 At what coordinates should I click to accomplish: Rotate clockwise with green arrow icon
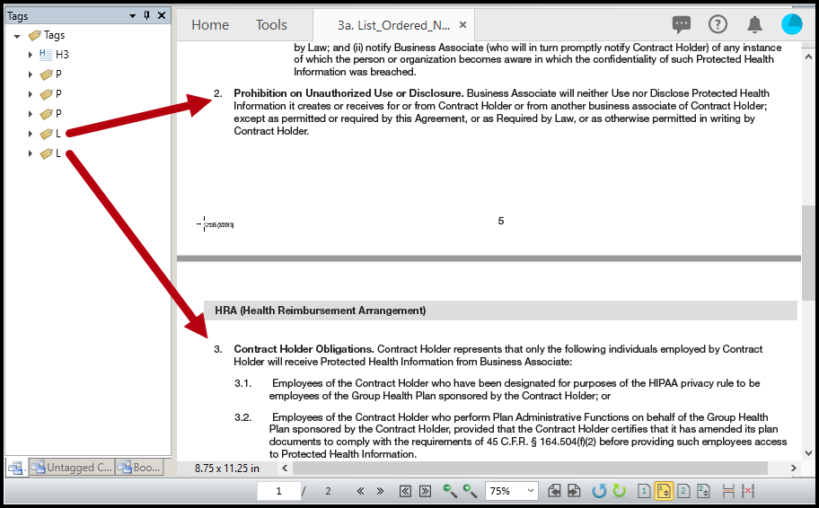pos(620,491)
